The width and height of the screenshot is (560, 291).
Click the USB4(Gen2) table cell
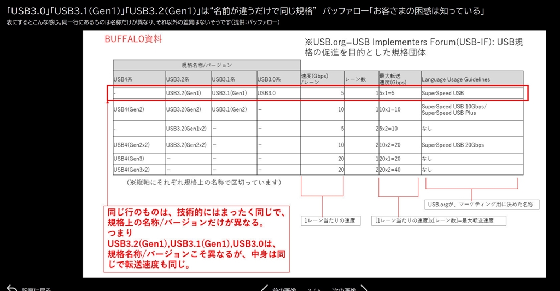(139, 109)
